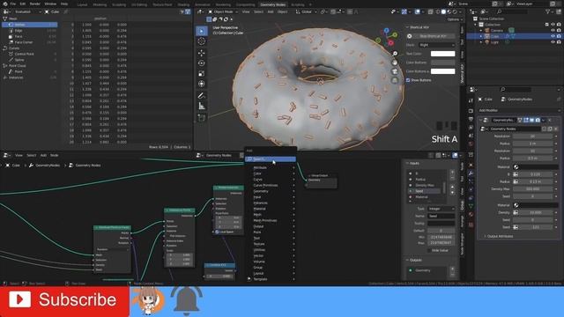Toggle the Hide Value checkbox in node sidebar
The height and width of the screenshot is (317, 564).
(429, 250)
